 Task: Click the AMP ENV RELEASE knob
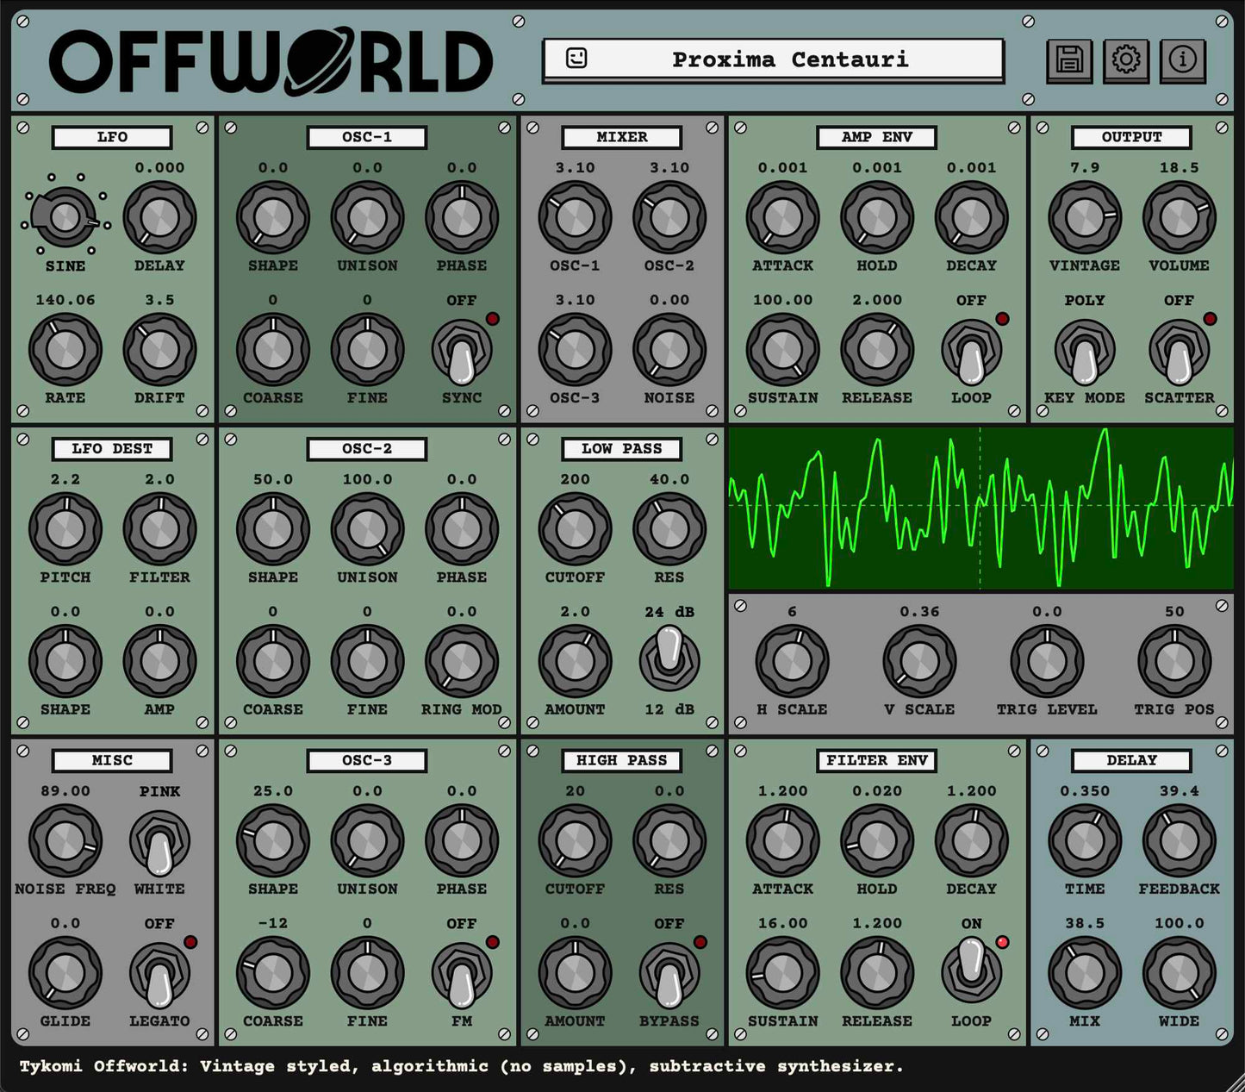tap(877, 350)
